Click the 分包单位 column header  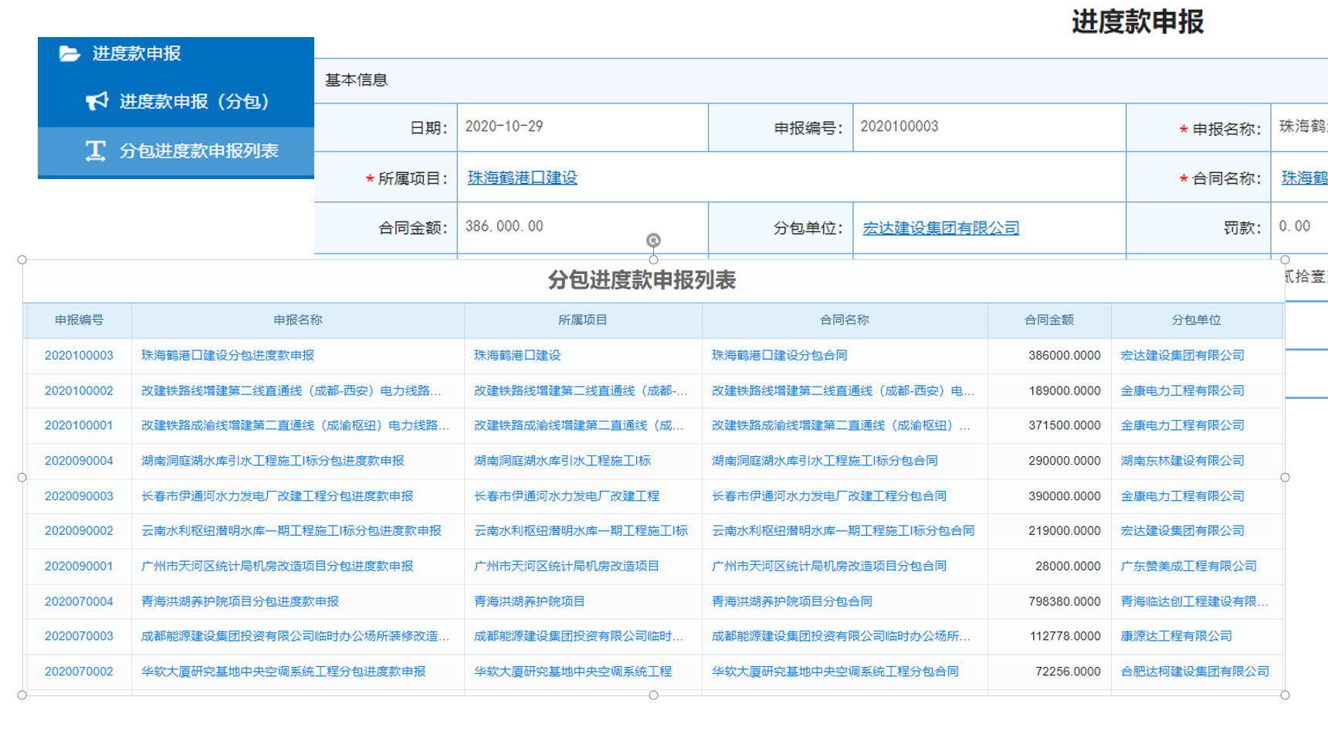1196,320
